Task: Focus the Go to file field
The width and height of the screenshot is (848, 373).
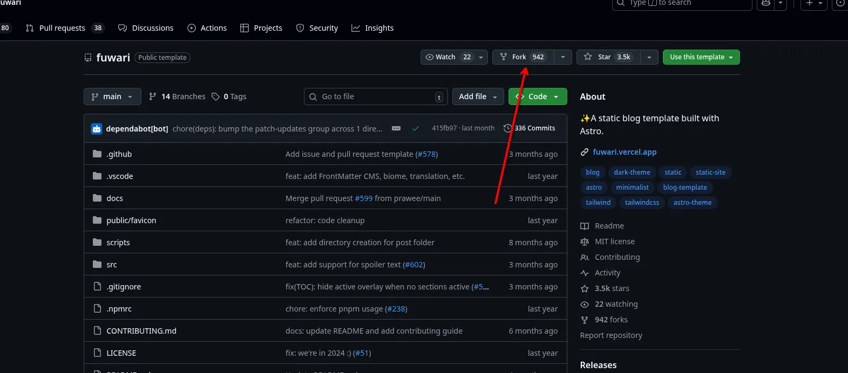Action: (376, 96)
